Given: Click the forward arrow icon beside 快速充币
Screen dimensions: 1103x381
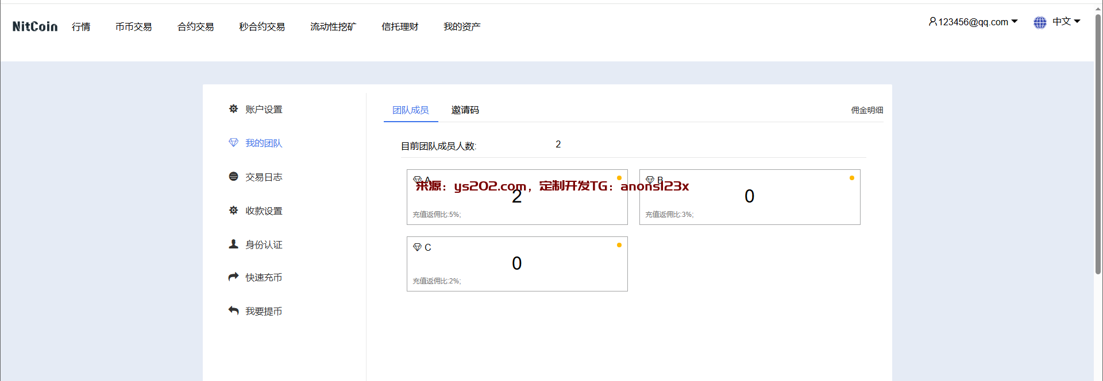Looking at the screenshot, I should coord(233,277).
